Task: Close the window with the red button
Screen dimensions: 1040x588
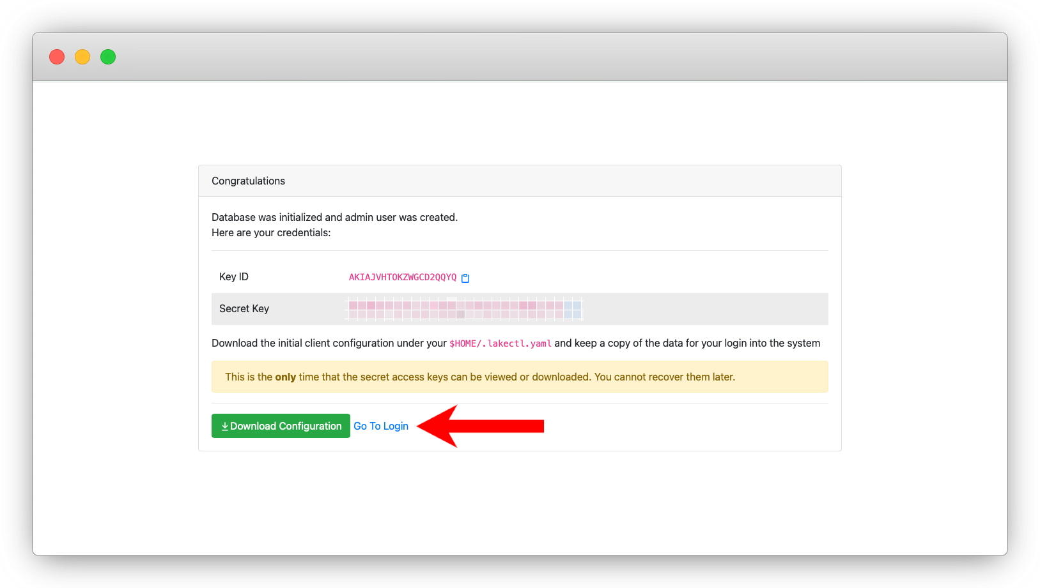Action: [x=57, y=57]
